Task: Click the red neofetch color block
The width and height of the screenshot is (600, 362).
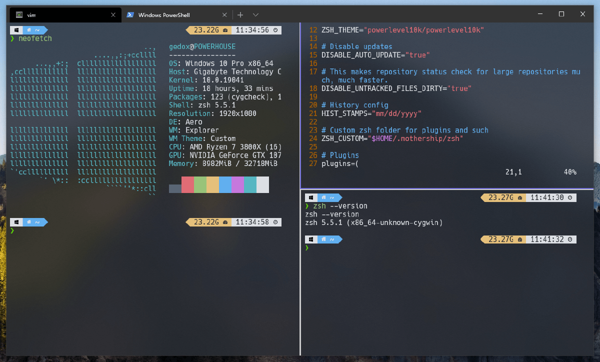Action: [x=187, y=184]
